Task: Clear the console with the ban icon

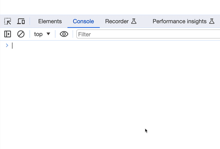Action: tap(21, 34)
